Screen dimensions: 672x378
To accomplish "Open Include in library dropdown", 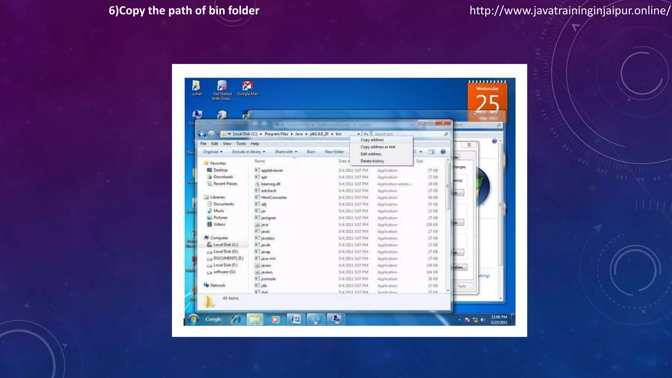I will pos(248,152).
